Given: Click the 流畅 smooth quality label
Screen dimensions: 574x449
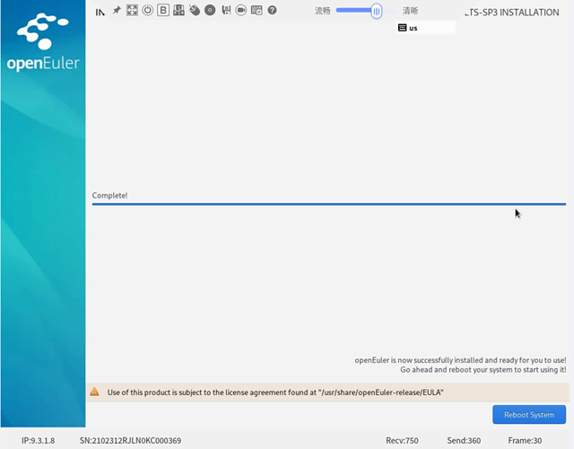Looking at the screenshot, I should pos(323,11).
